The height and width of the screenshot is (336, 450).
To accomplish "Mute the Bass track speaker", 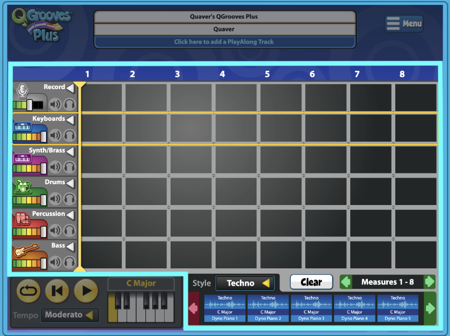I will [55, 262].
